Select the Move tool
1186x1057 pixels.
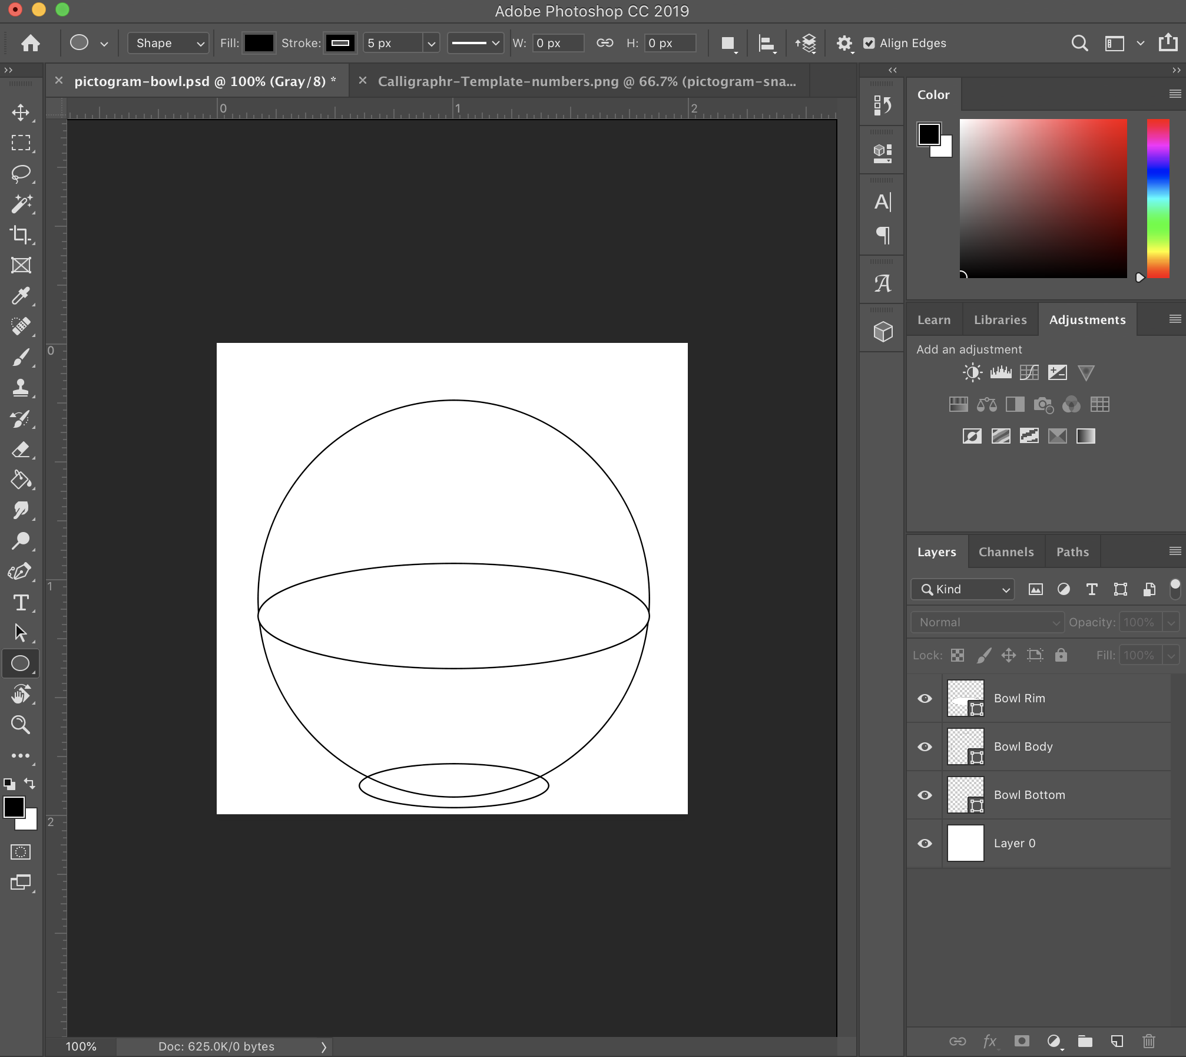[x=21, y=113]
